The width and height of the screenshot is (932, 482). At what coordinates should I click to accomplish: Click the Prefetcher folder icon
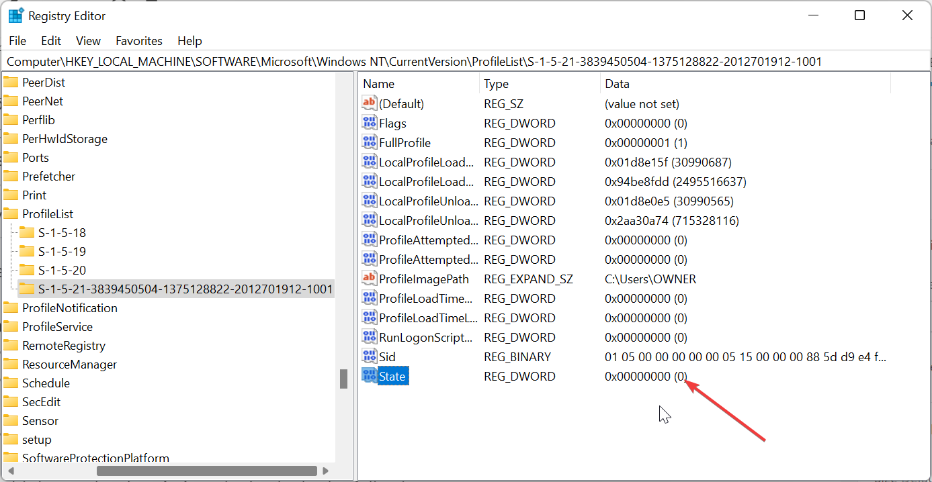[x=11, y=177]
